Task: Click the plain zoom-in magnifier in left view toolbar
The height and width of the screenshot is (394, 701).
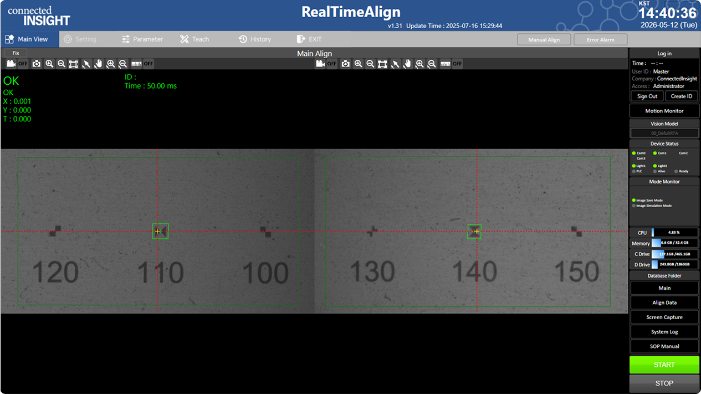Action: [49, 64]
